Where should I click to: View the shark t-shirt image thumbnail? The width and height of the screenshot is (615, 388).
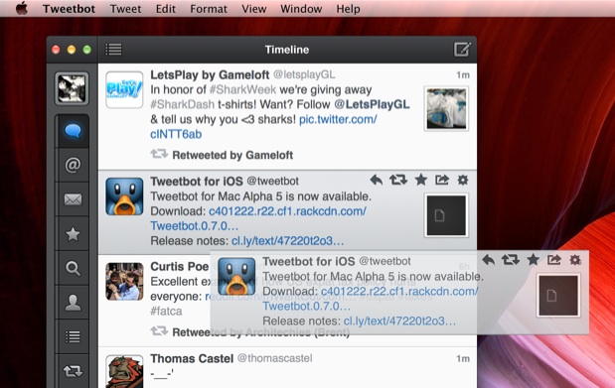point(446,108)
